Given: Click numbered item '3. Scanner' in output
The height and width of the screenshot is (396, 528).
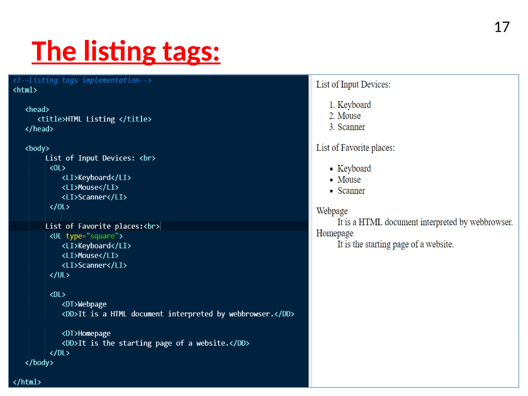Looking at the screenshot, I should (x=347, y=127).
